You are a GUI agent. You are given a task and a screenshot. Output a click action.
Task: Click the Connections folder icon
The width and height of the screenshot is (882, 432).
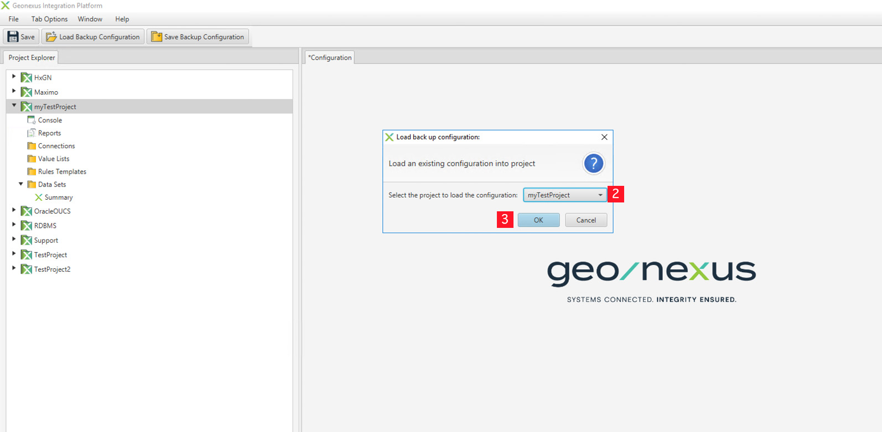click(x=32, y=146)
